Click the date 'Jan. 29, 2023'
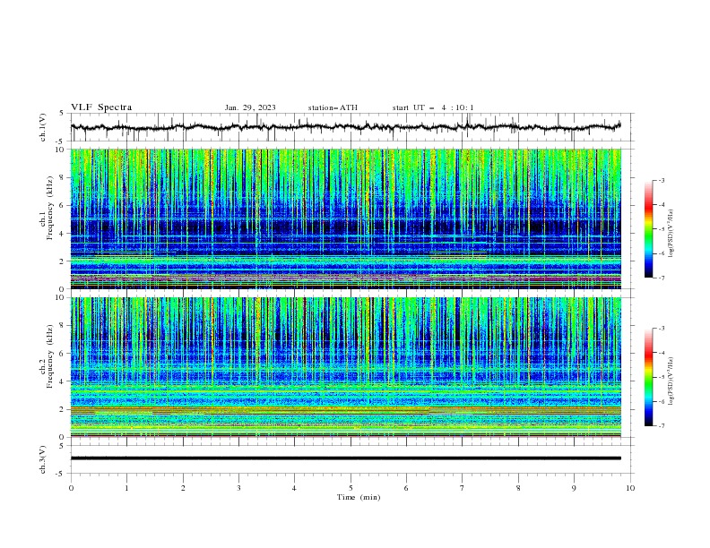Viewport: 710px width, 548px height. coord(250,107)
